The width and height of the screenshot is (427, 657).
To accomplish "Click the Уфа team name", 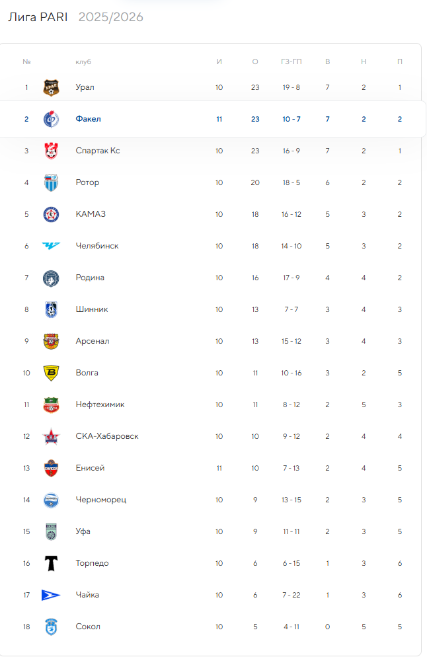I will 83,531.
